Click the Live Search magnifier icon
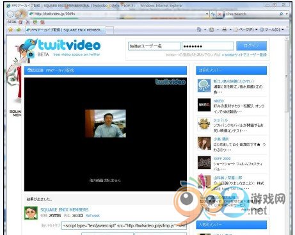Viewport: 295px width, 235px height. (281, 14)
